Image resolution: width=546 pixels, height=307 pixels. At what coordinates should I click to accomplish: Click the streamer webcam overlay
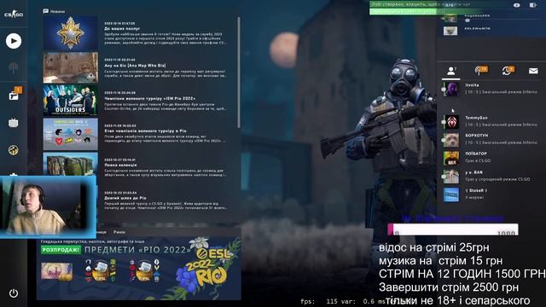(x=48, y=206)
